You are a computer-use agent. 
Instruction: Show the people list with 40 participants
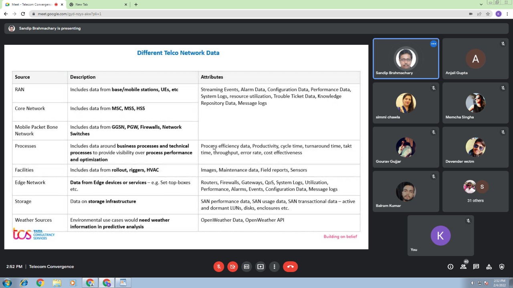463,267
